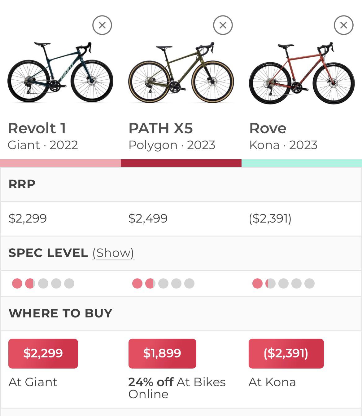Click the $2,299 buy button at Giant
362x416 pixels.
tap(43, 353)
